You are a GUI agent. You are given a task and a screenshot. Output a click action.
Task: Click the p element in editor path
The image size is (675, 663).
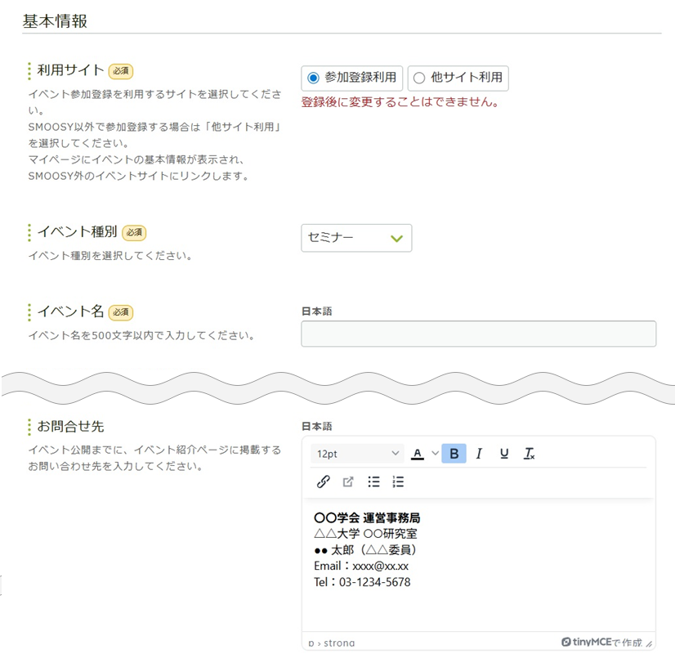[x=311, y=643]
